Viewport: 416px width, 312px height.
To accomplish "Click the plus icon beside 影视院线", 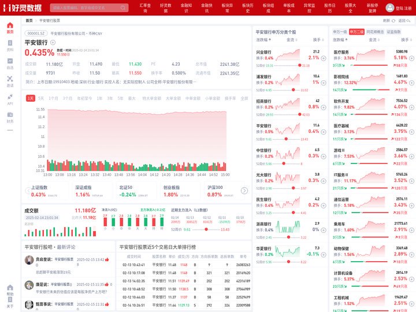I will coord(411,83).
